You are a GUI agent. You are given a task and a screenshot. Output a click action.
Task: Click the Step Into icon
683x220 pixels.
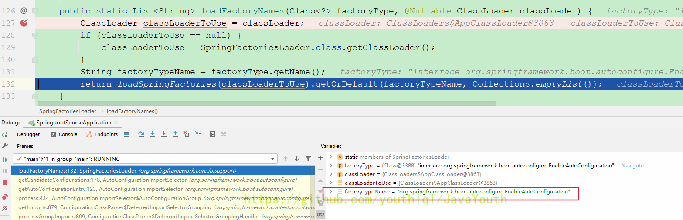[153, 134]
